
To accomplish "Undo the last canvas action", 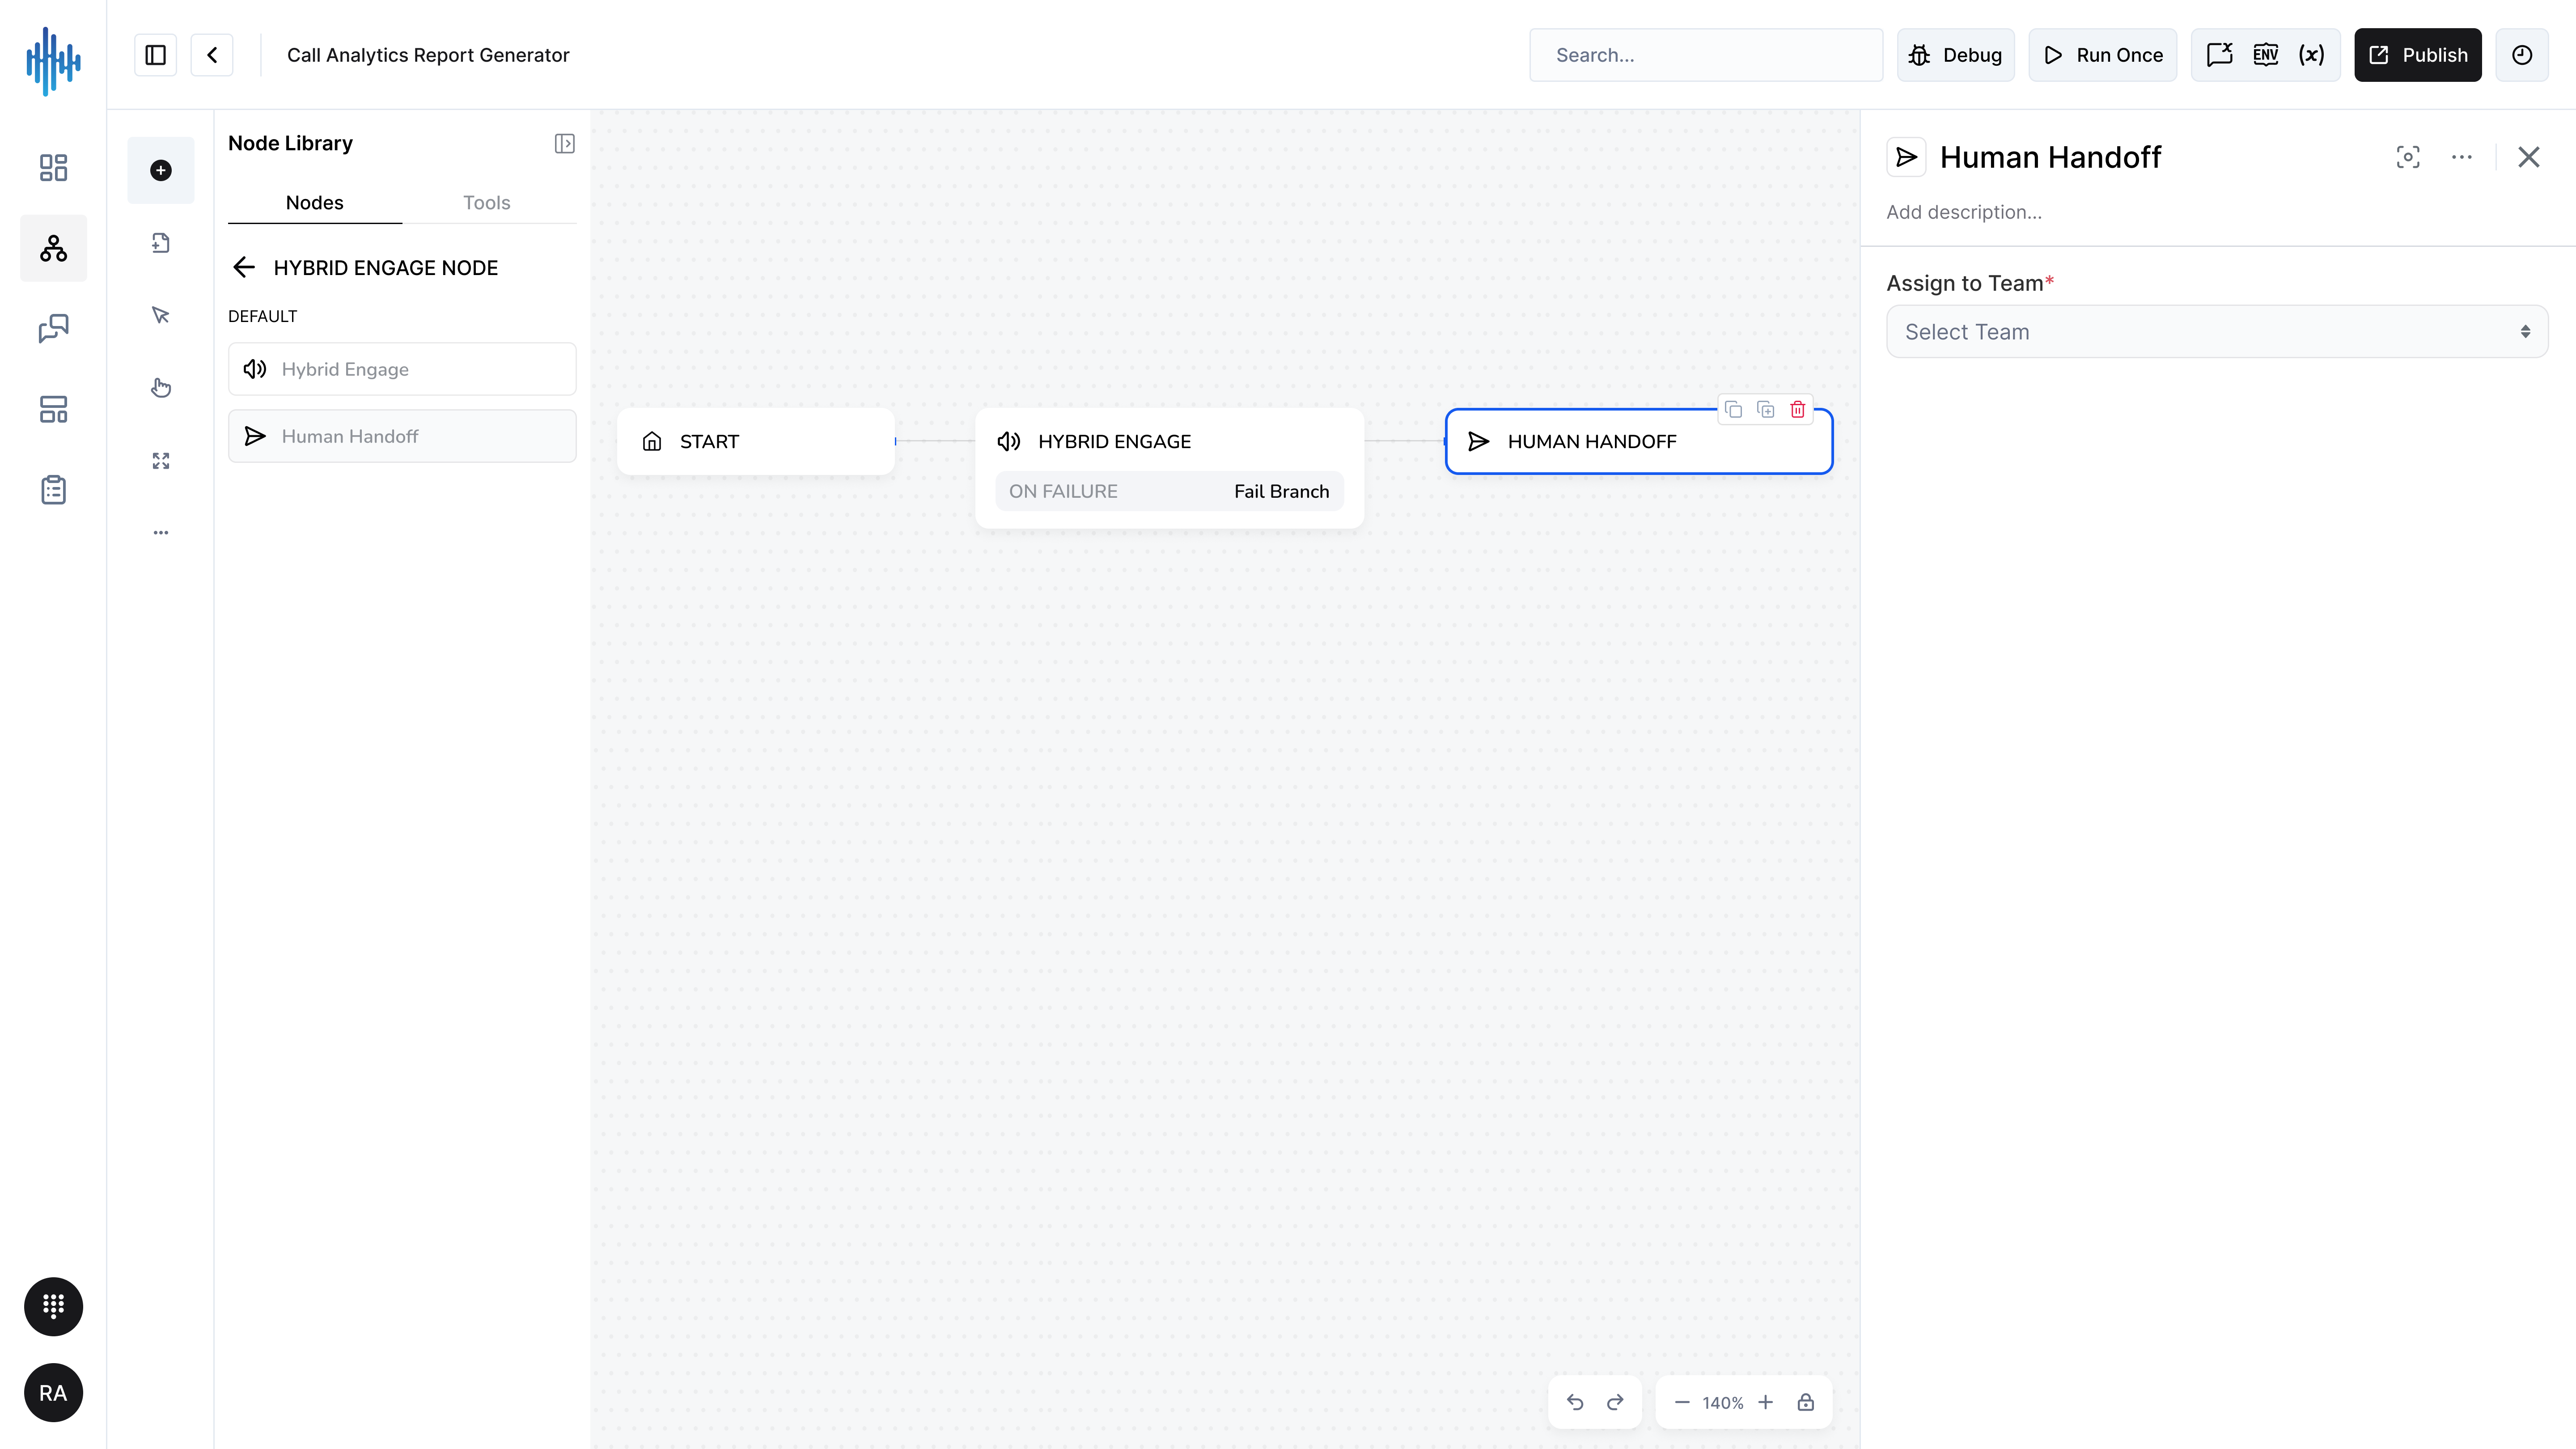I will pyautogui.click(x=1575, y=1402).
